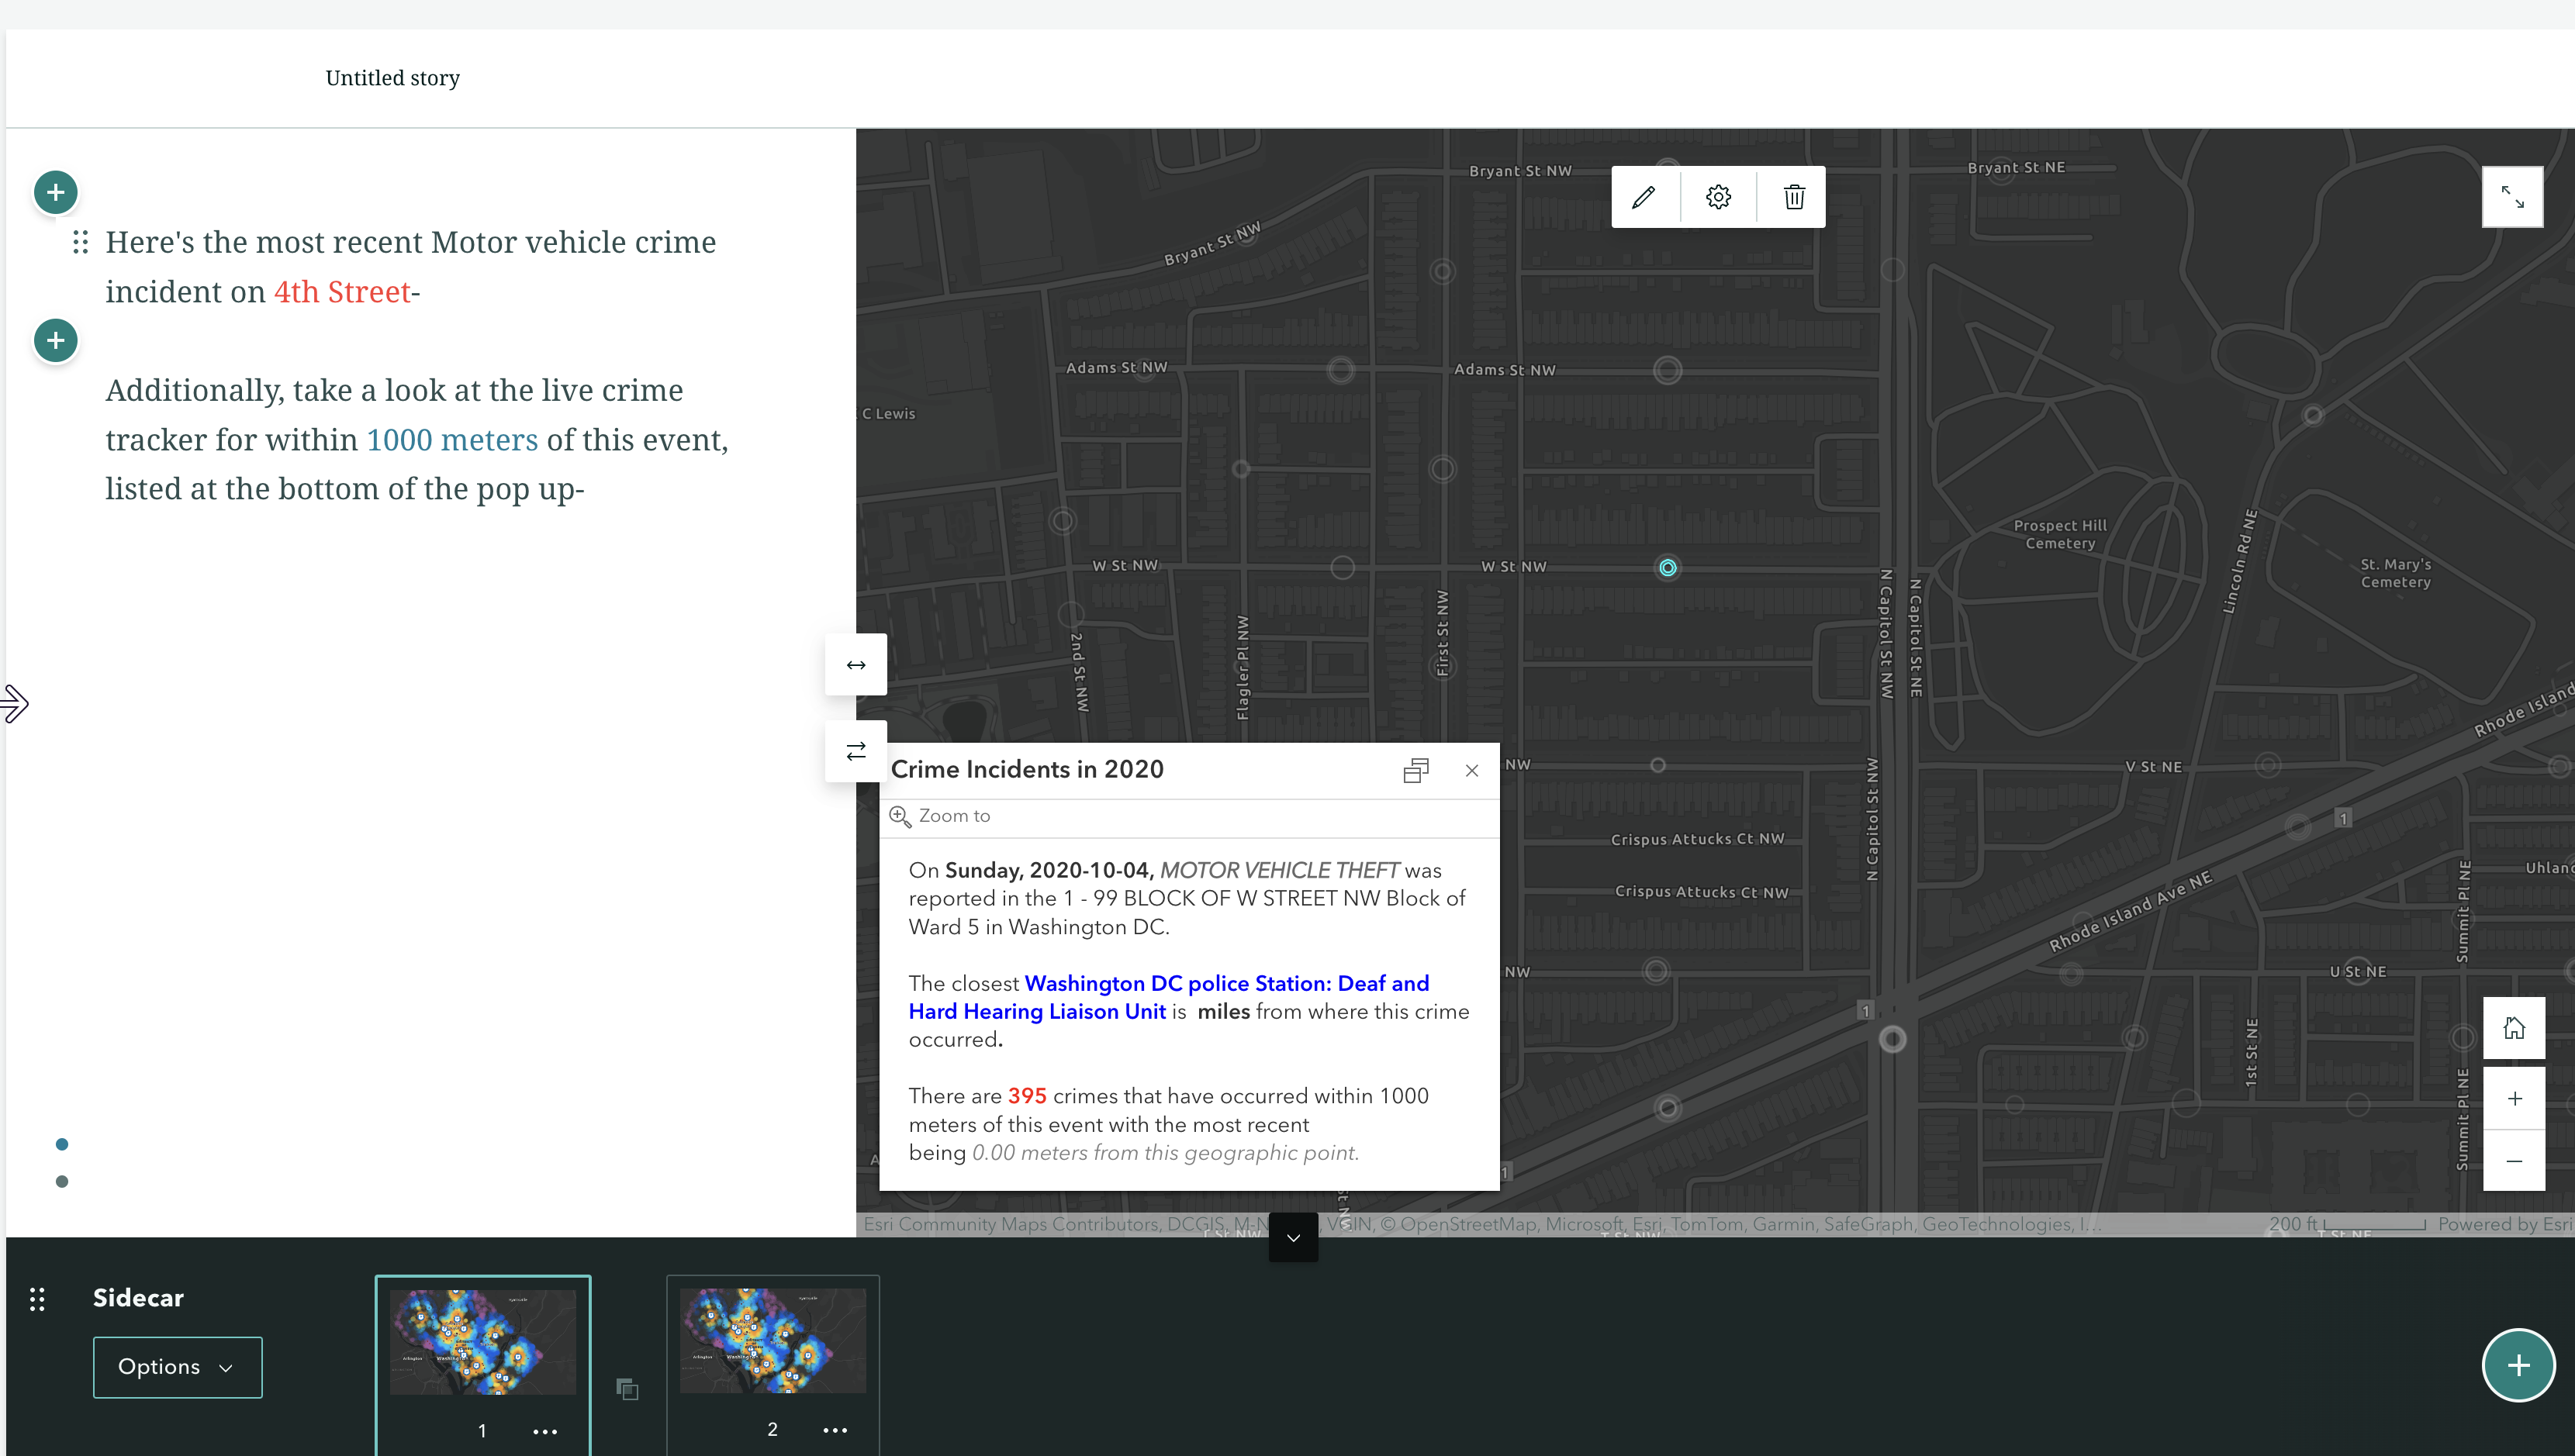This screenshot has width=2575, height=1456.
Task: Select the slide 2 thumbnail
Action: tap(772, 1341)
